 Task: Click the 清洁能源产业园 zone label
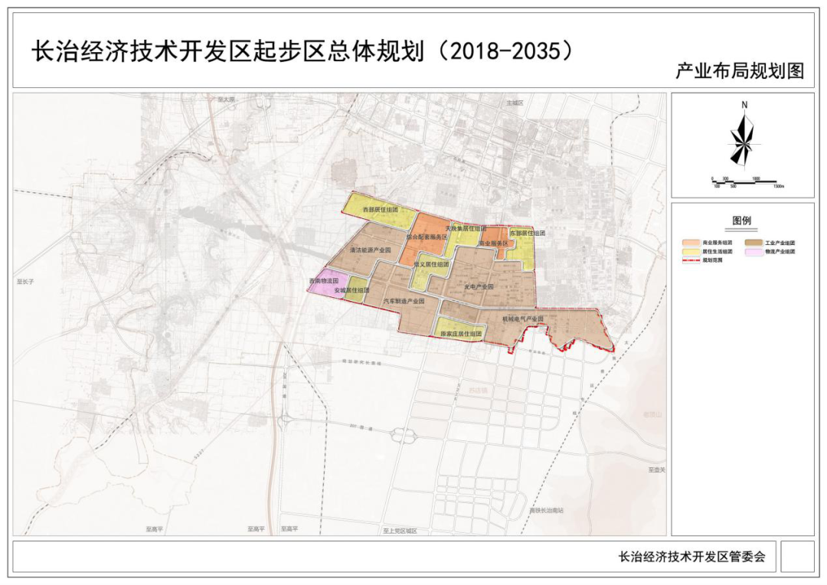(371, 250)
